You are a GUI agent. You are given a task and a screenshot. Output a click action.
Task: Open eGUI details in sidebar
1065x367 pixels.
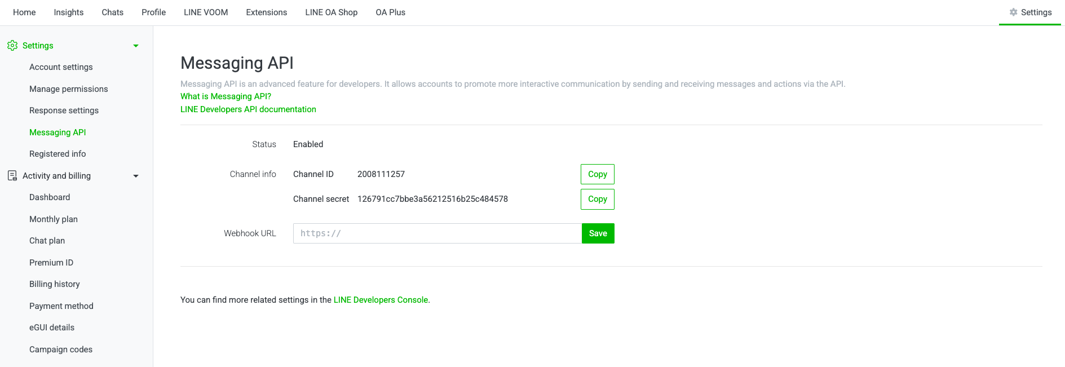pos(52,328)
